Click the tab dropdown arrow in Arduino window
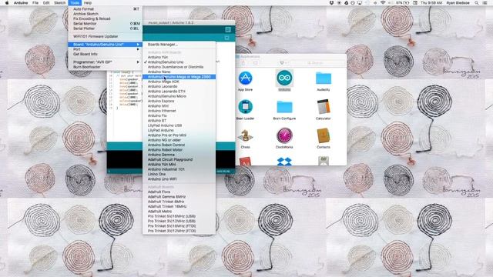Image resolution: width=493 pixels, height=277 pixels. pos(227,38)
